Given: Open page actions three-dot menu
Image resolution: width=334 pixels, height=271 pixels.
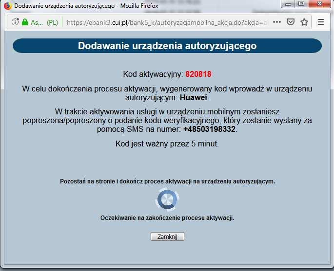Looking at the screenshot, I should pyautogui.click(x=276, y=22).
